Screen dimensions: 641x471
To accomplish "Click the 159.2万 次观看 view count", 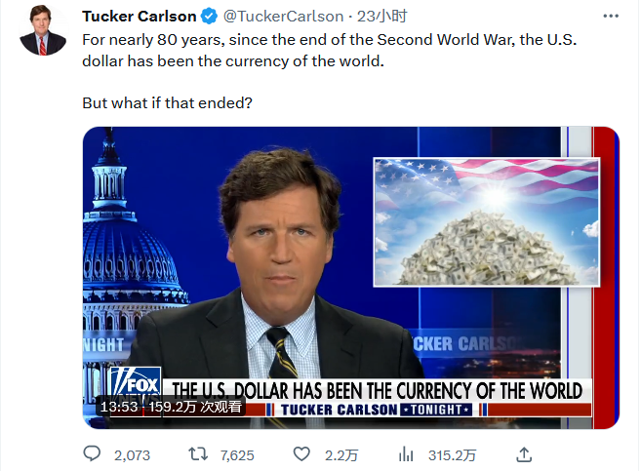I will click(x=194, y=407).
